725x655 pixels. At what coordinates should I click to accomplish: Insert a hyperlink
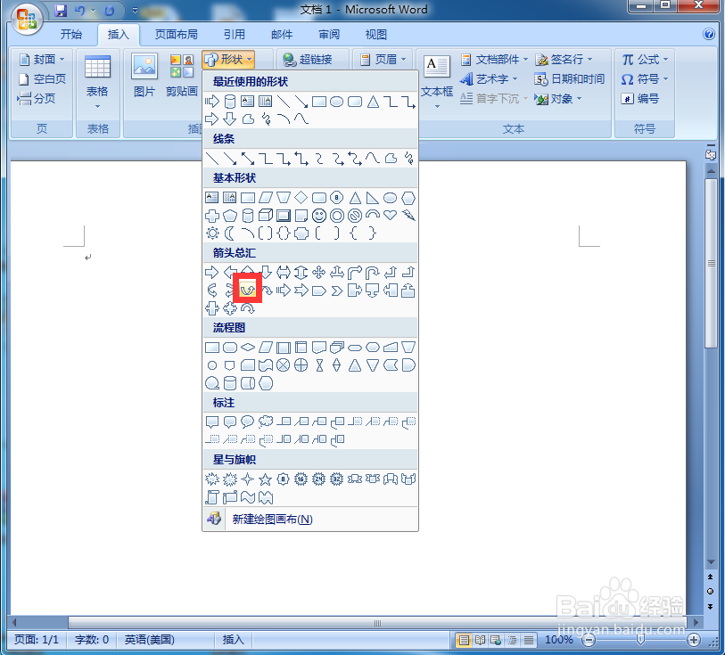[309, 60]
